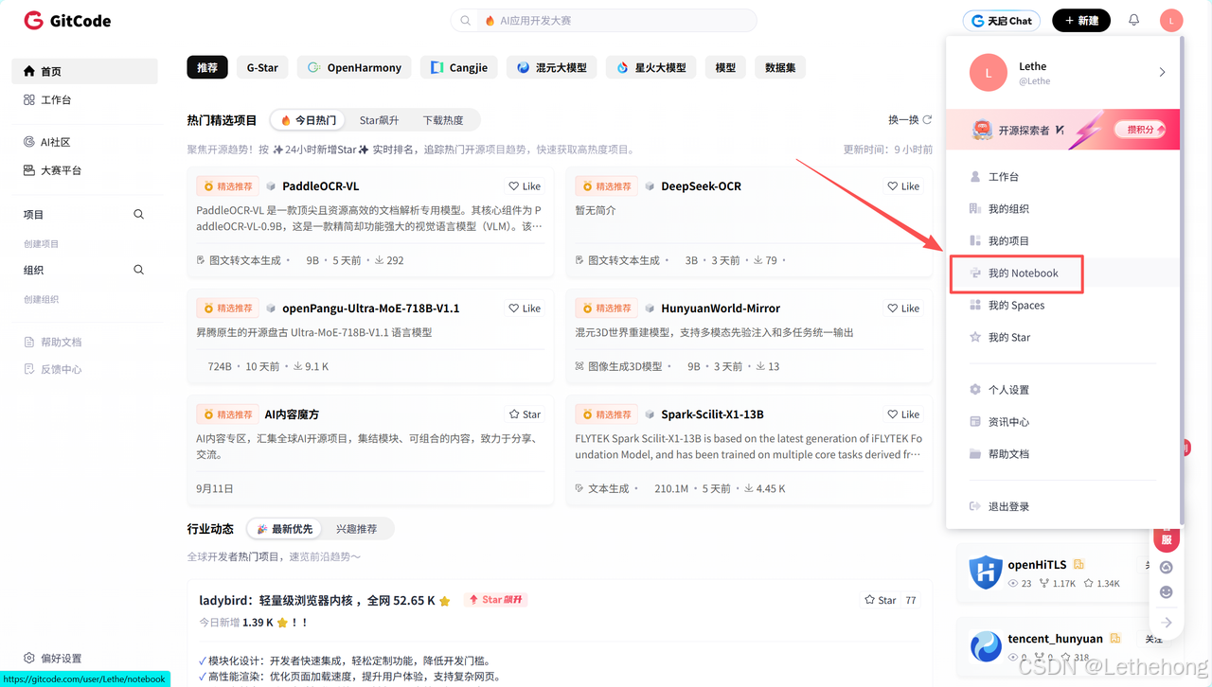Like the DeepSeek-OCR project

click(x=903, y=186)
